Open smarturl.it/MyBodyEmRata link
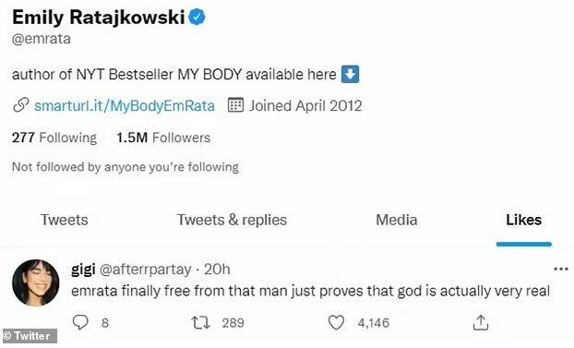This screenshot has width=574, height=348. pos(125,105)
